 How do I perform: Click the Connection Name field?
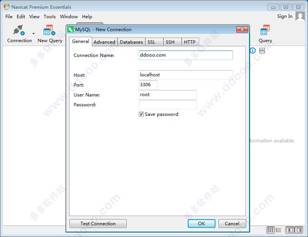click(x=186, y=55)
